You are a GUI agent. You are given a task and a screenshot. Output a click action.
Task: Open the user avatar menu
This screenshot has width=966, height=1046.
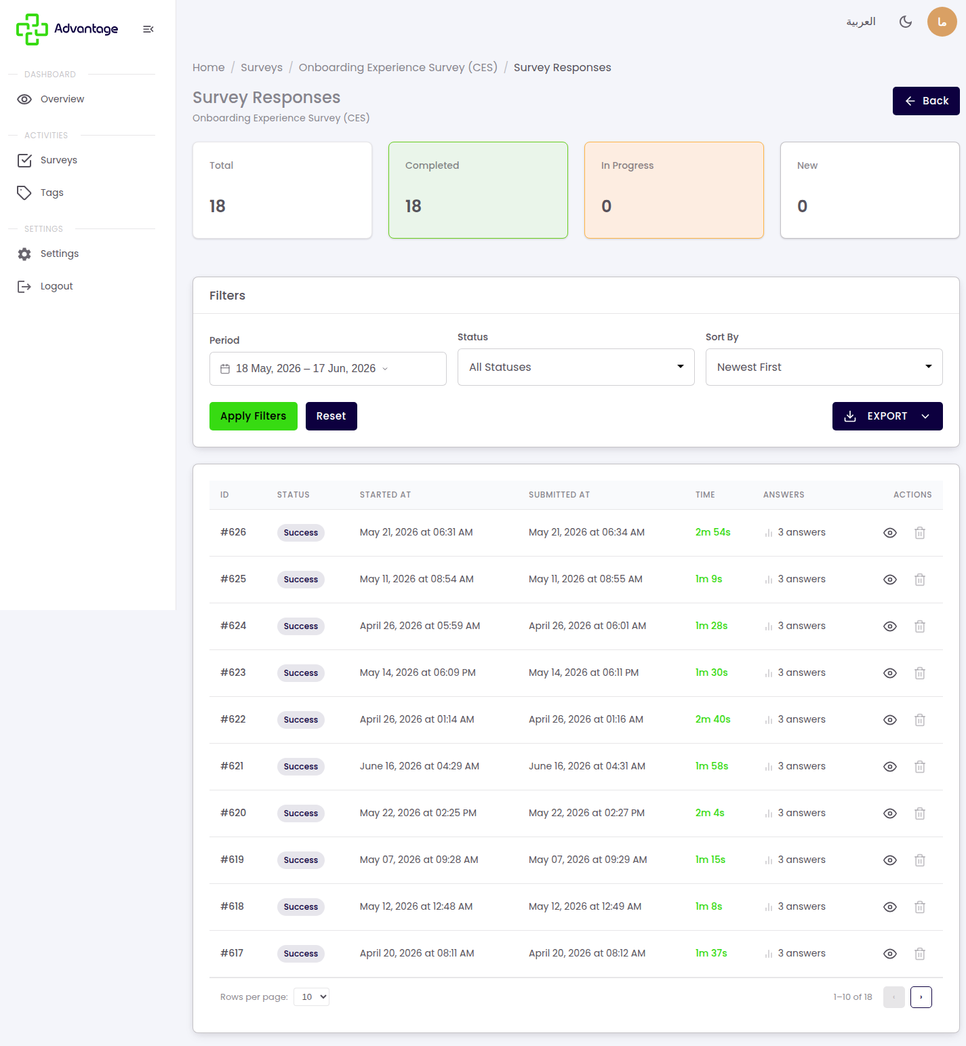tap(942, 22)
